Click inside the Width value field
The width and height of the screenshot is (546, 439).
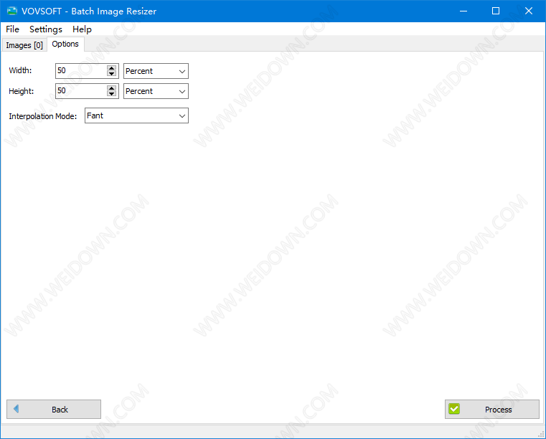pos(81,71)
